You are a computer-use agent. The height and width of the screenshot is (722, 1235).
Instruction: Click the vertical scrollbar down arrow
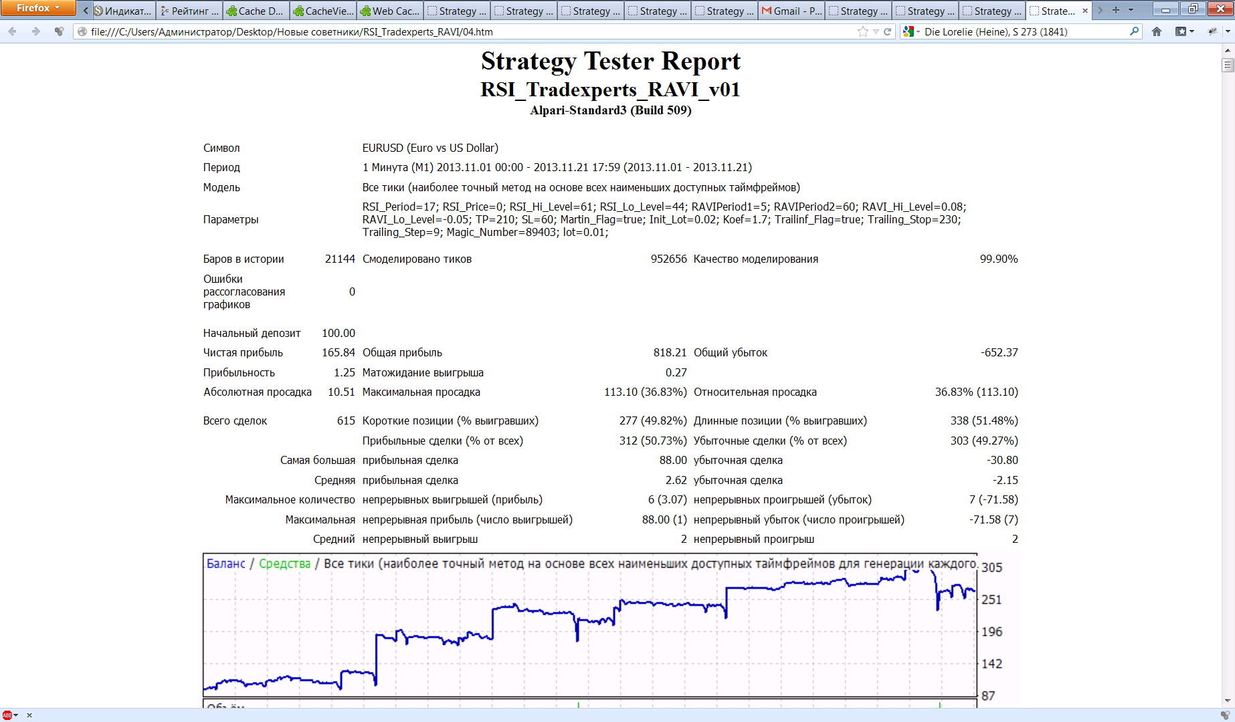coord(1228,701)
